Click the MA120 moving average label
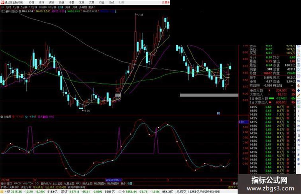 91,11
